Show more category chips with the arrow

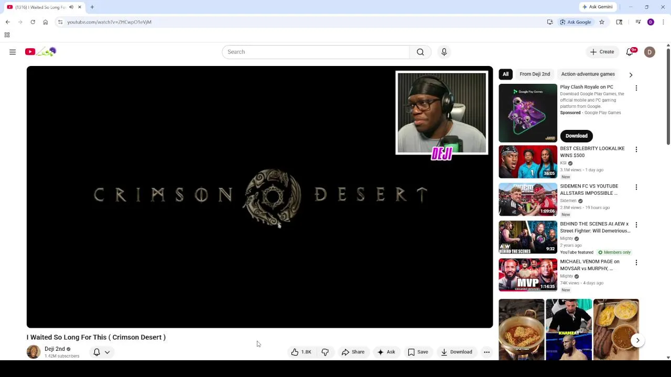[x=631, y=75]
